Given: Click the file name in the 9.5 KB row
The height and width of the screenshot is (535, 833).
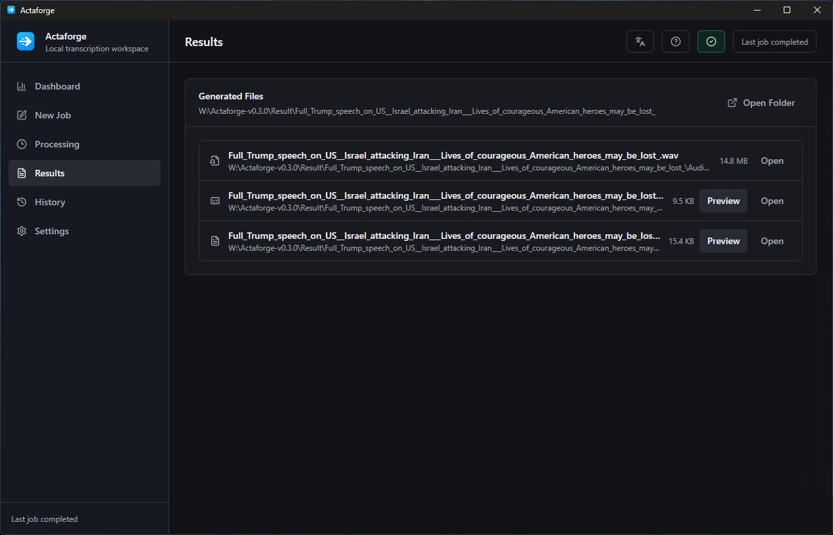Looking at the screenshot, I should pyautogui.click(x=445, y=195).
